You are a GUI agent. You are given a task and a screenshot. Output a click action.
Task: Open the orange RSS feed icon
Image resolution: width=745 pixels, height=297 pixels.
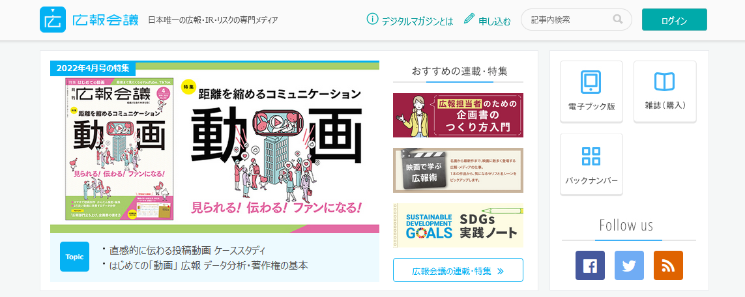[x=668, y=265]
